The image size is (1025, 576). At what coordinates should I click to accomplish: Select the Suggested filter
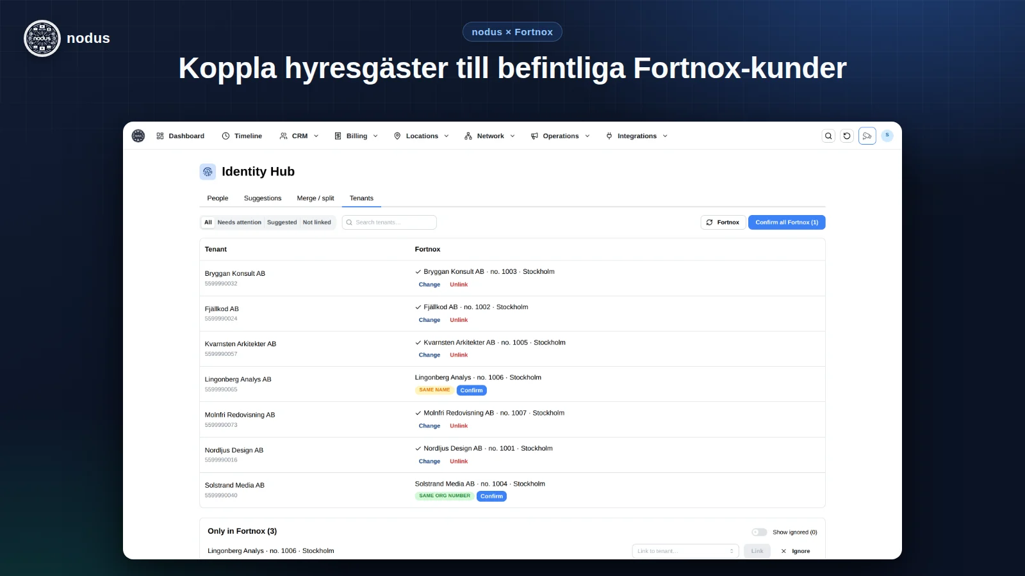282,222
